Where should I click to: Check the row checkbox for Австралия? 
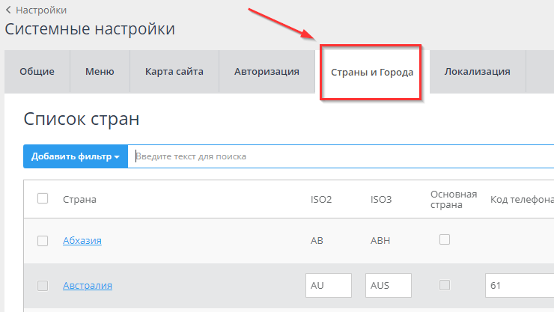43,285
